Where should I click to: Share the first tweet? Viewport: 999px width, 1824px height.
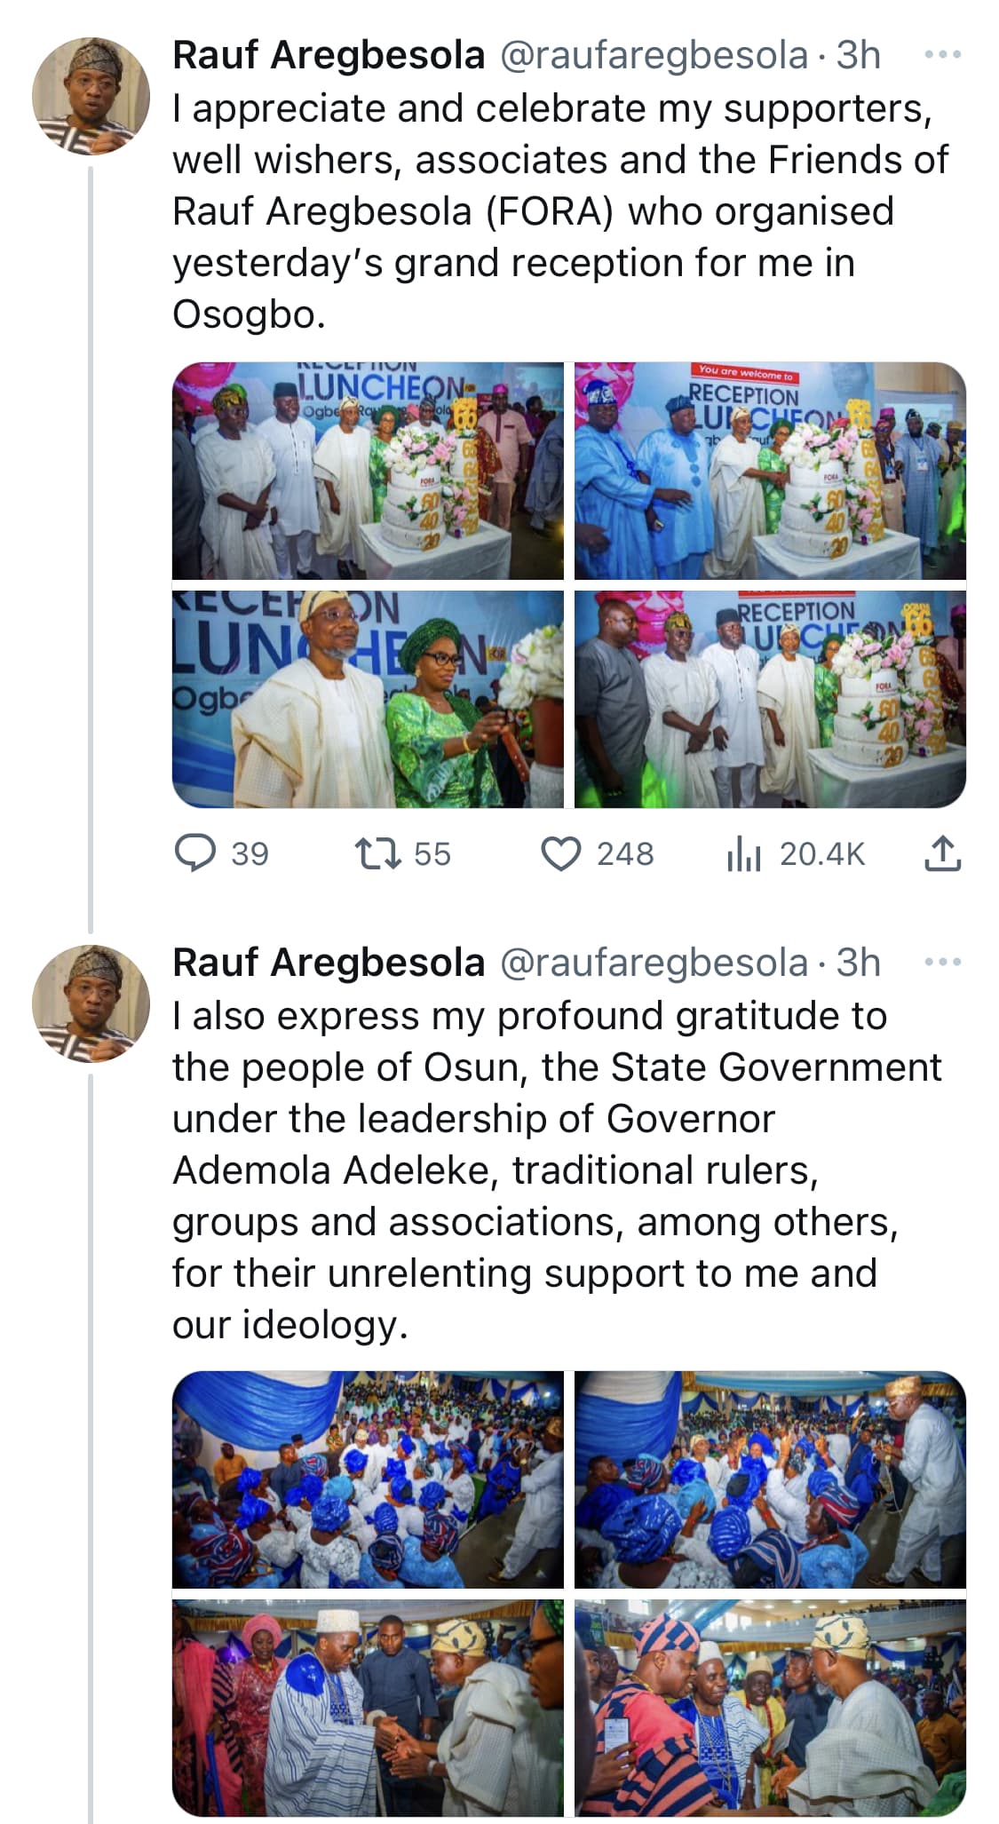tap(942, 853)
